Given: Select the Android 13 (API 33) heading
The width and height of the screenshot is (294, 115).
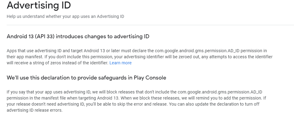Looking at the screenshot, I should (x=78, y=36).
